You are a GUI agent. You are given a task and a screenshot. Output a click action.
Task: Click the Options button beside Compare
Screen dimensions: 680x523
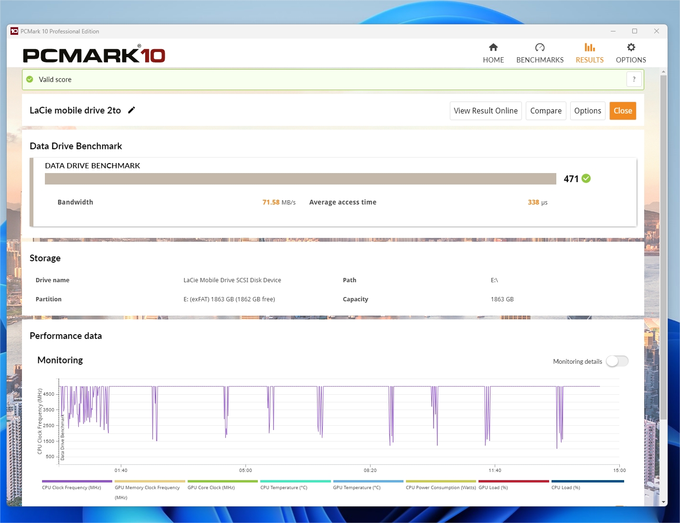587,111
